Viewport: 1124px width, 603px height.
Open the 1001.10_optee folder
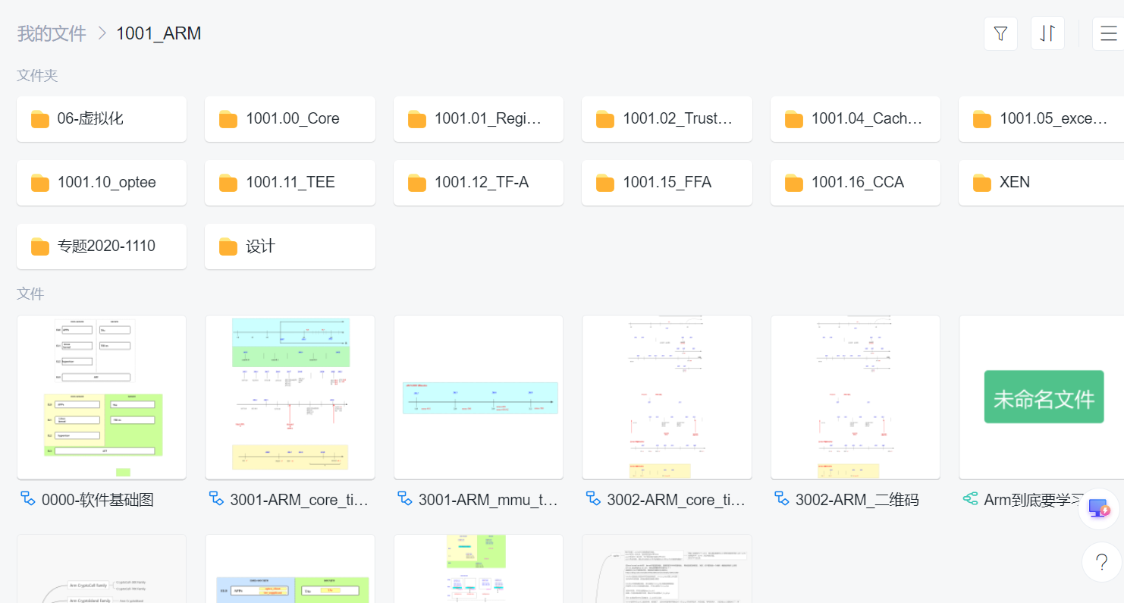[x=102, y=183]
